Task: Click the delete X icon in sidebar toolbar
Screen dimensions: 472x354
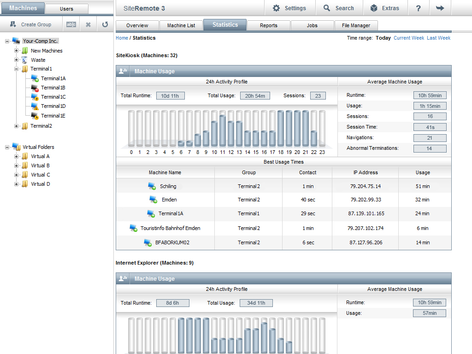Action: pyautogui.click(x=88, y=24)
